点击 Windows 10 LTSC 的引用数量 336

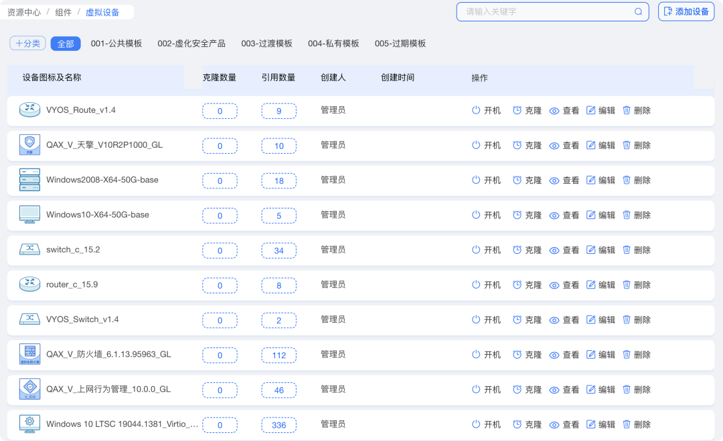[x=278, y=424]
